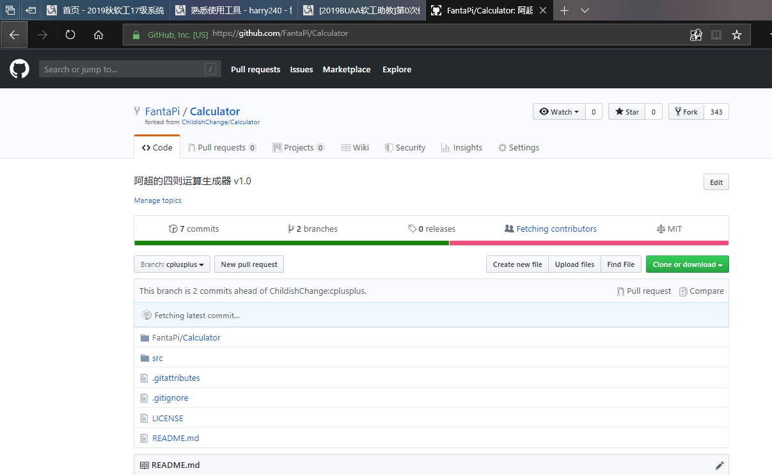Open Explore in top navigation
The image size is (772, 475).
pyautogui.click(x=397, y=69)
